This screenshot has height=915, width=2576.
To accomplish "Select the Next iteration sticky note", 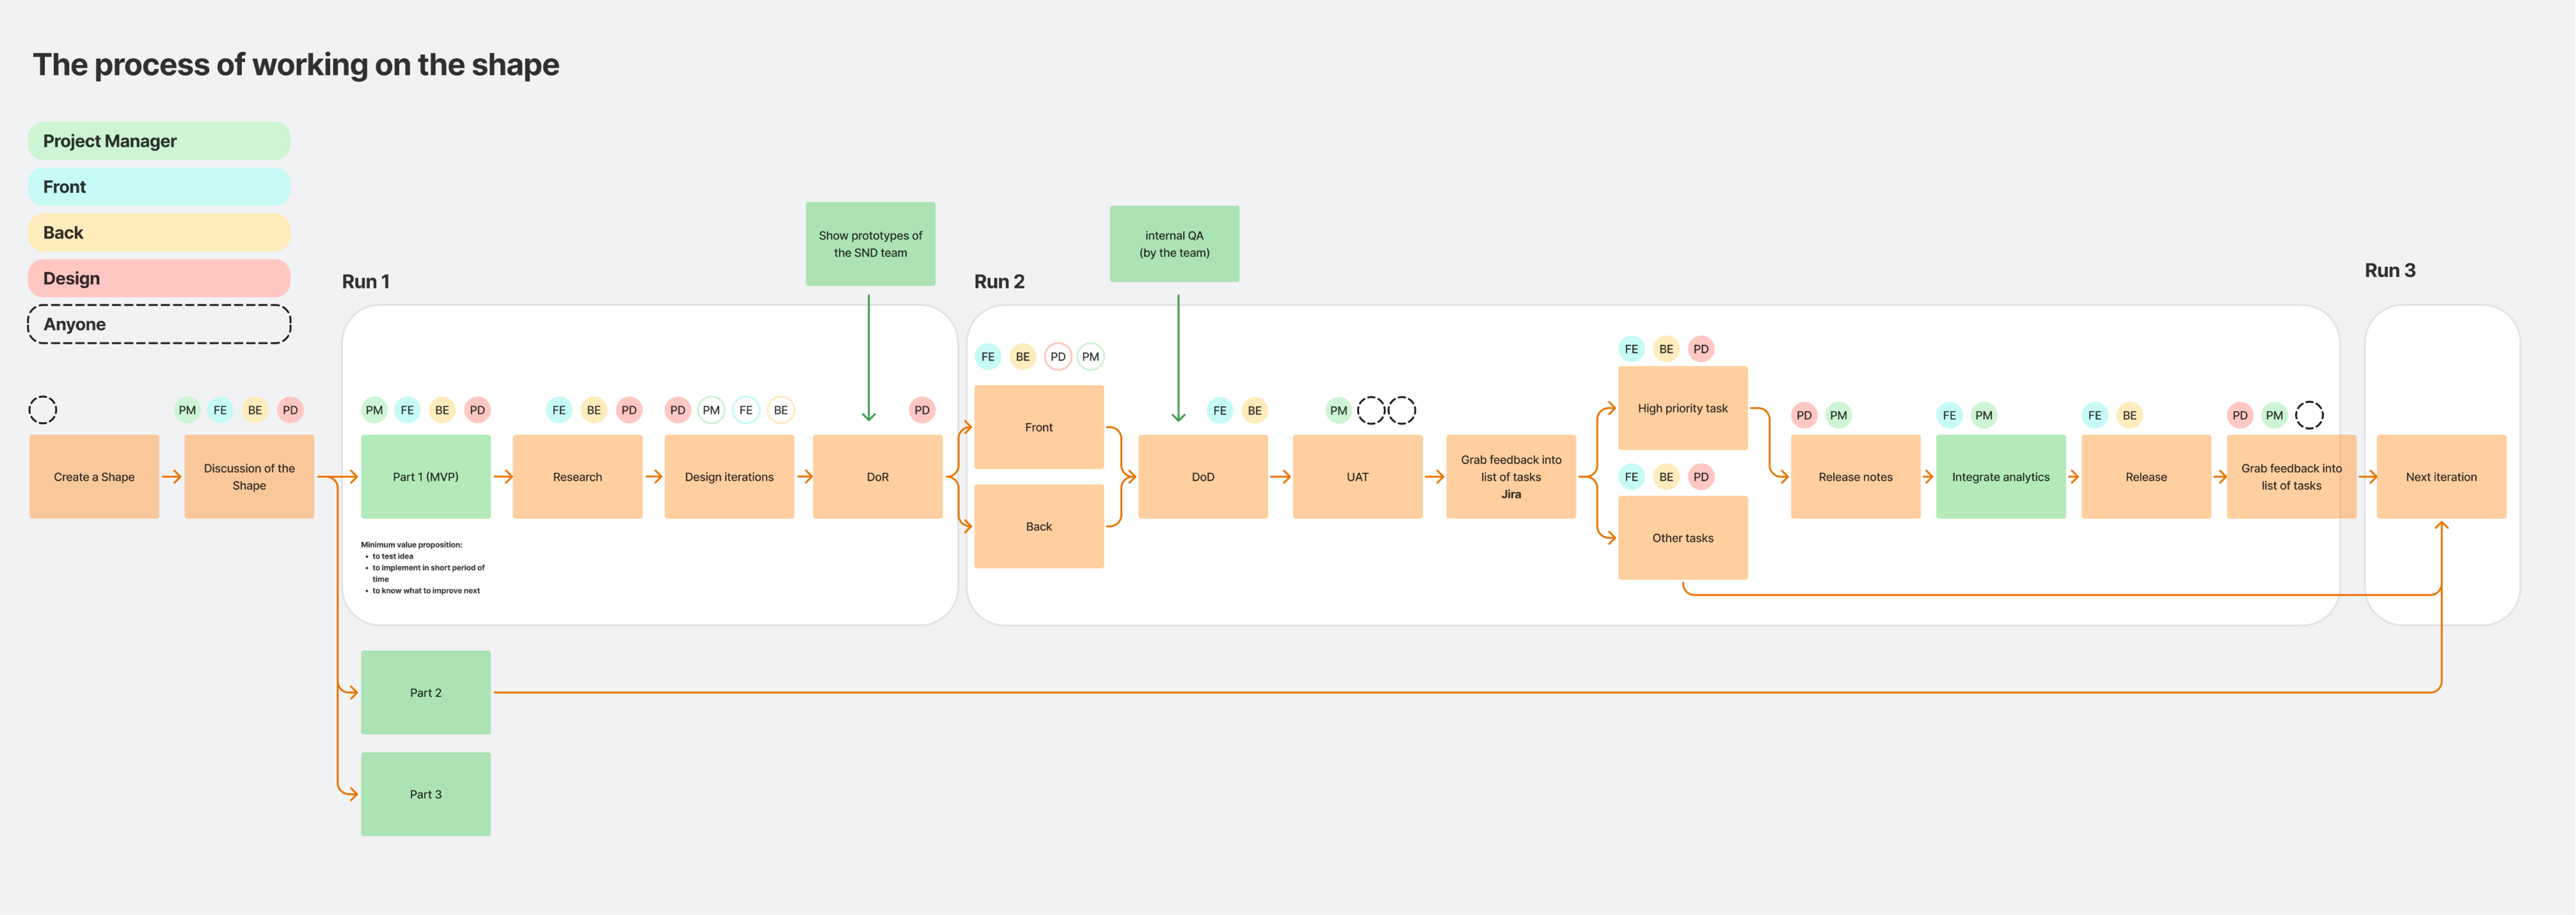I will [x=2442, y=477].
